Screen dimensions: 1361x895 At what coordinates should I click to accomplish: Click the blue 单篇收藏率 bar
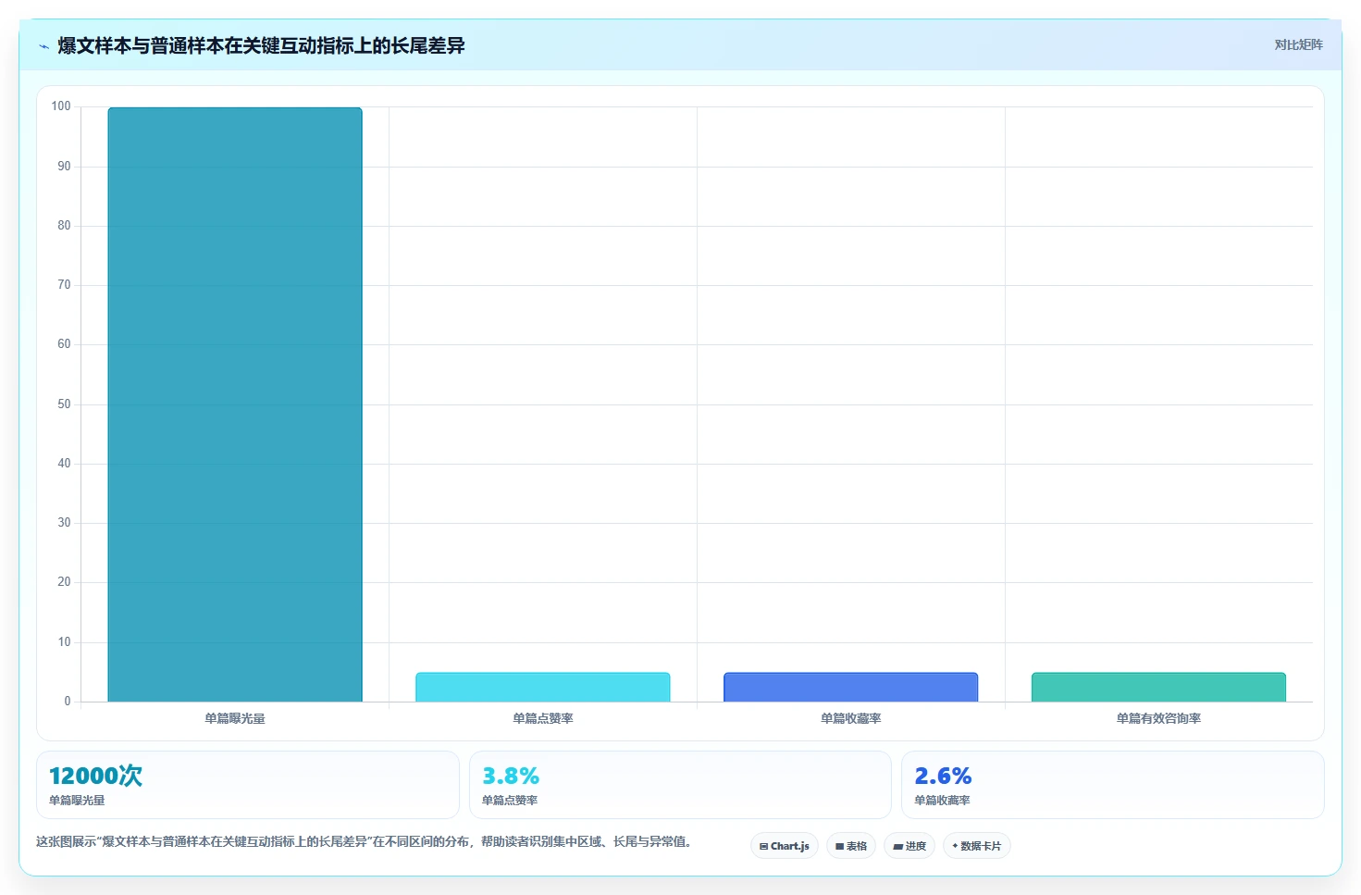(851, 687)
